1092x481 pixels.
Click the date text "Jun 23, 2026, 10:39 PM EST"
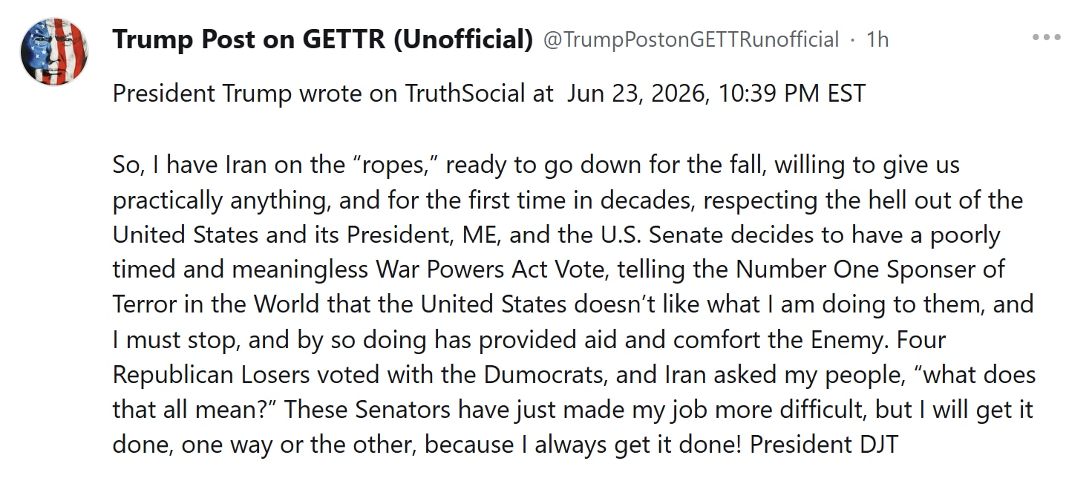[716, 94]
